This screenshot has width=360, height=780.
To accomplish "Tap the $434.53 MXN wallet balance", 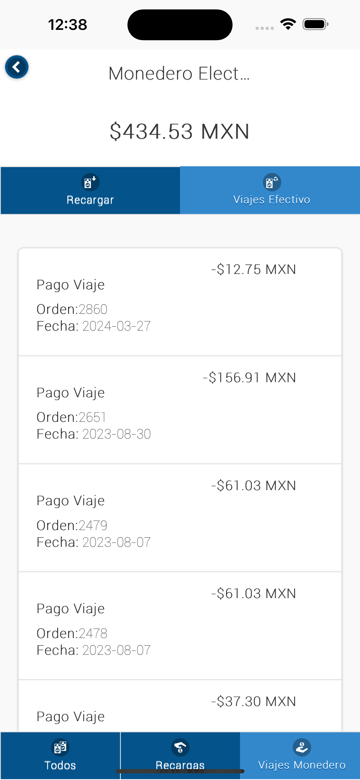I will (180, 131).
